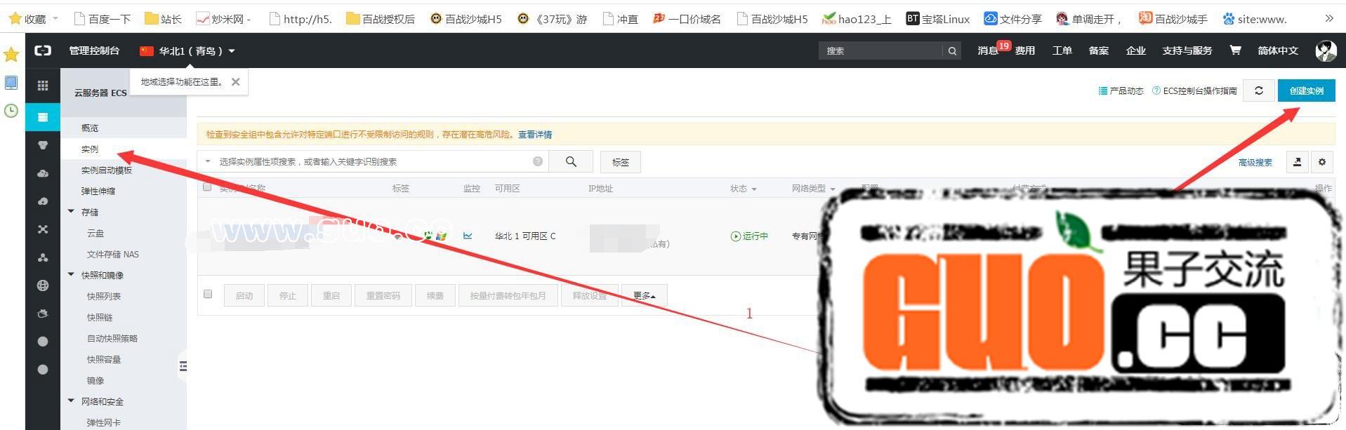The width and height of the screenshot is (1346, 430).
Task: Click the Alibaba Cloud logo icon
Action: 43,51
